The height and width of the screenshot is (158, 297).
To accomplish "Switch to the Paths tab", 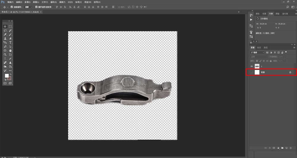I will [x=265, y=48].
